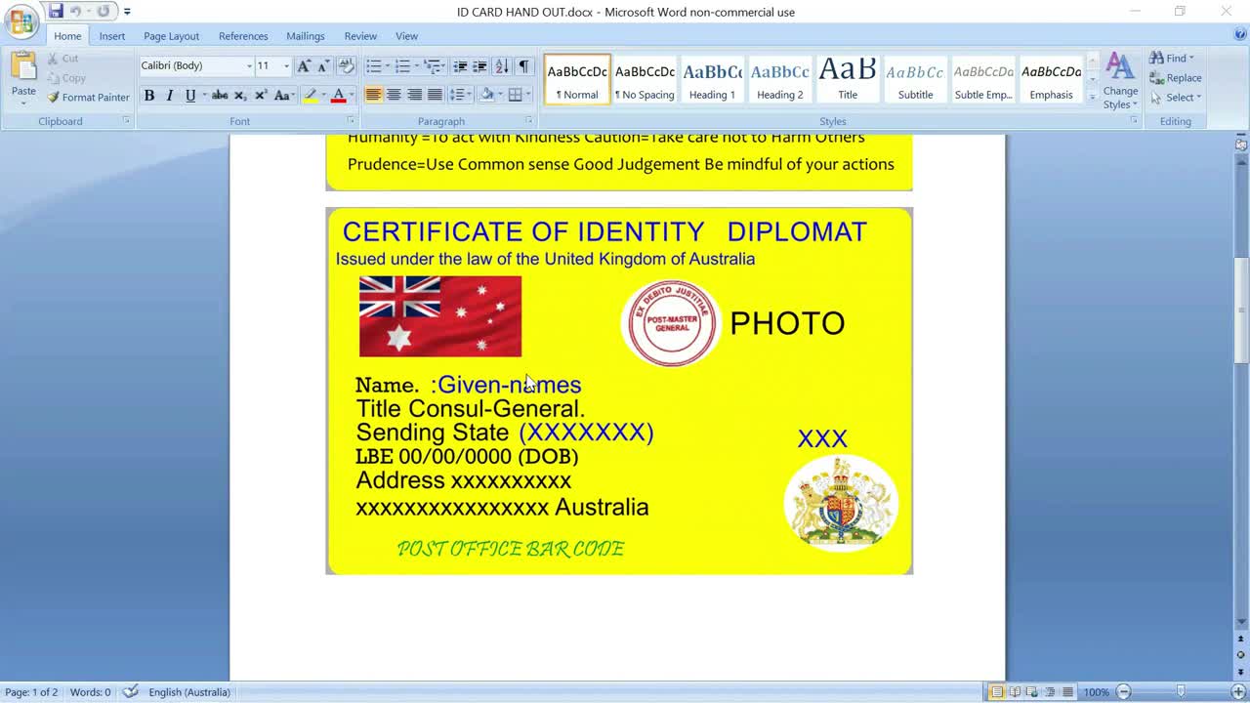The height and width of the screenshot is (703, 1250).
Task: Increase paragraph indent
Action: coord(479,65)
